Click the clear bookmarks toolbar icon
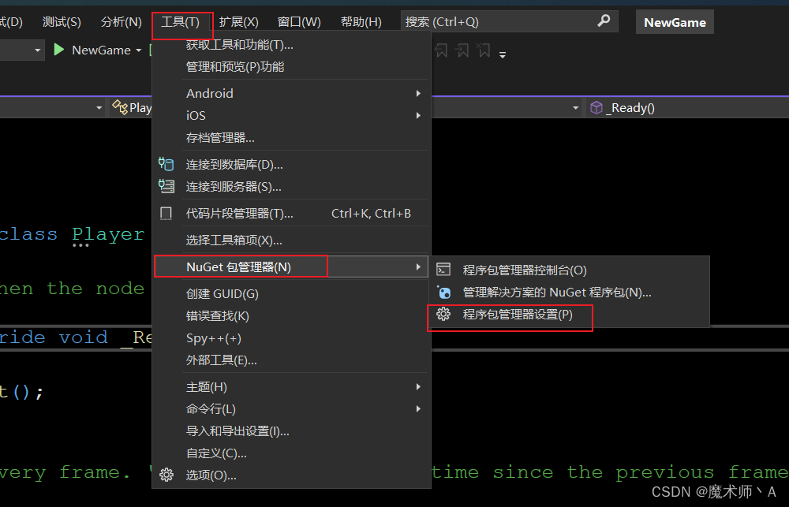 484,50
